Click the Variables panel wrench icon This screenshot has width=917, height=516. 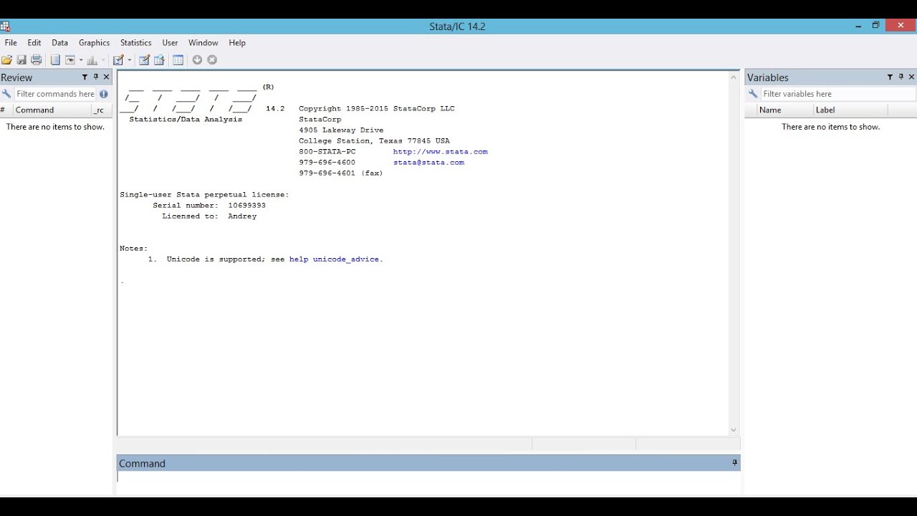click(x=753, y=94)
